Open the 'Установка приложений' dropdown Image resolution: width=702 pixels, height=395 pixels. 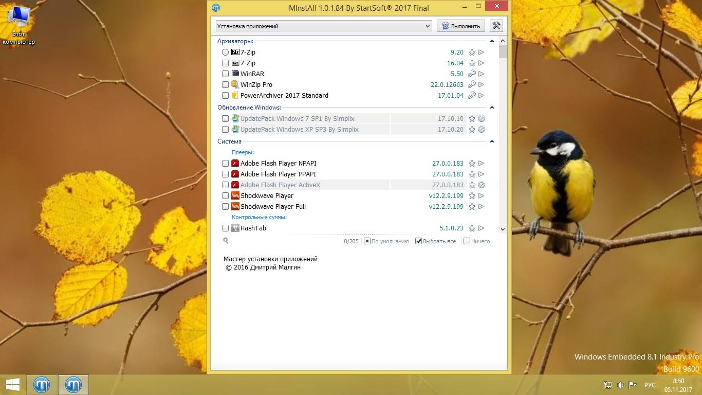[x=324, y=26]
